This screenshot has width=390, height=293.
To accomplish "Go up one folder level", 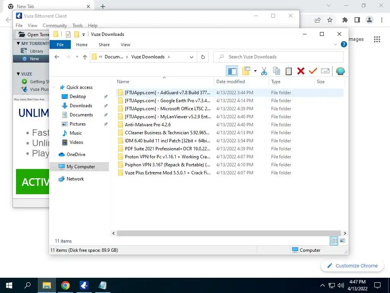I will (85, 57).
